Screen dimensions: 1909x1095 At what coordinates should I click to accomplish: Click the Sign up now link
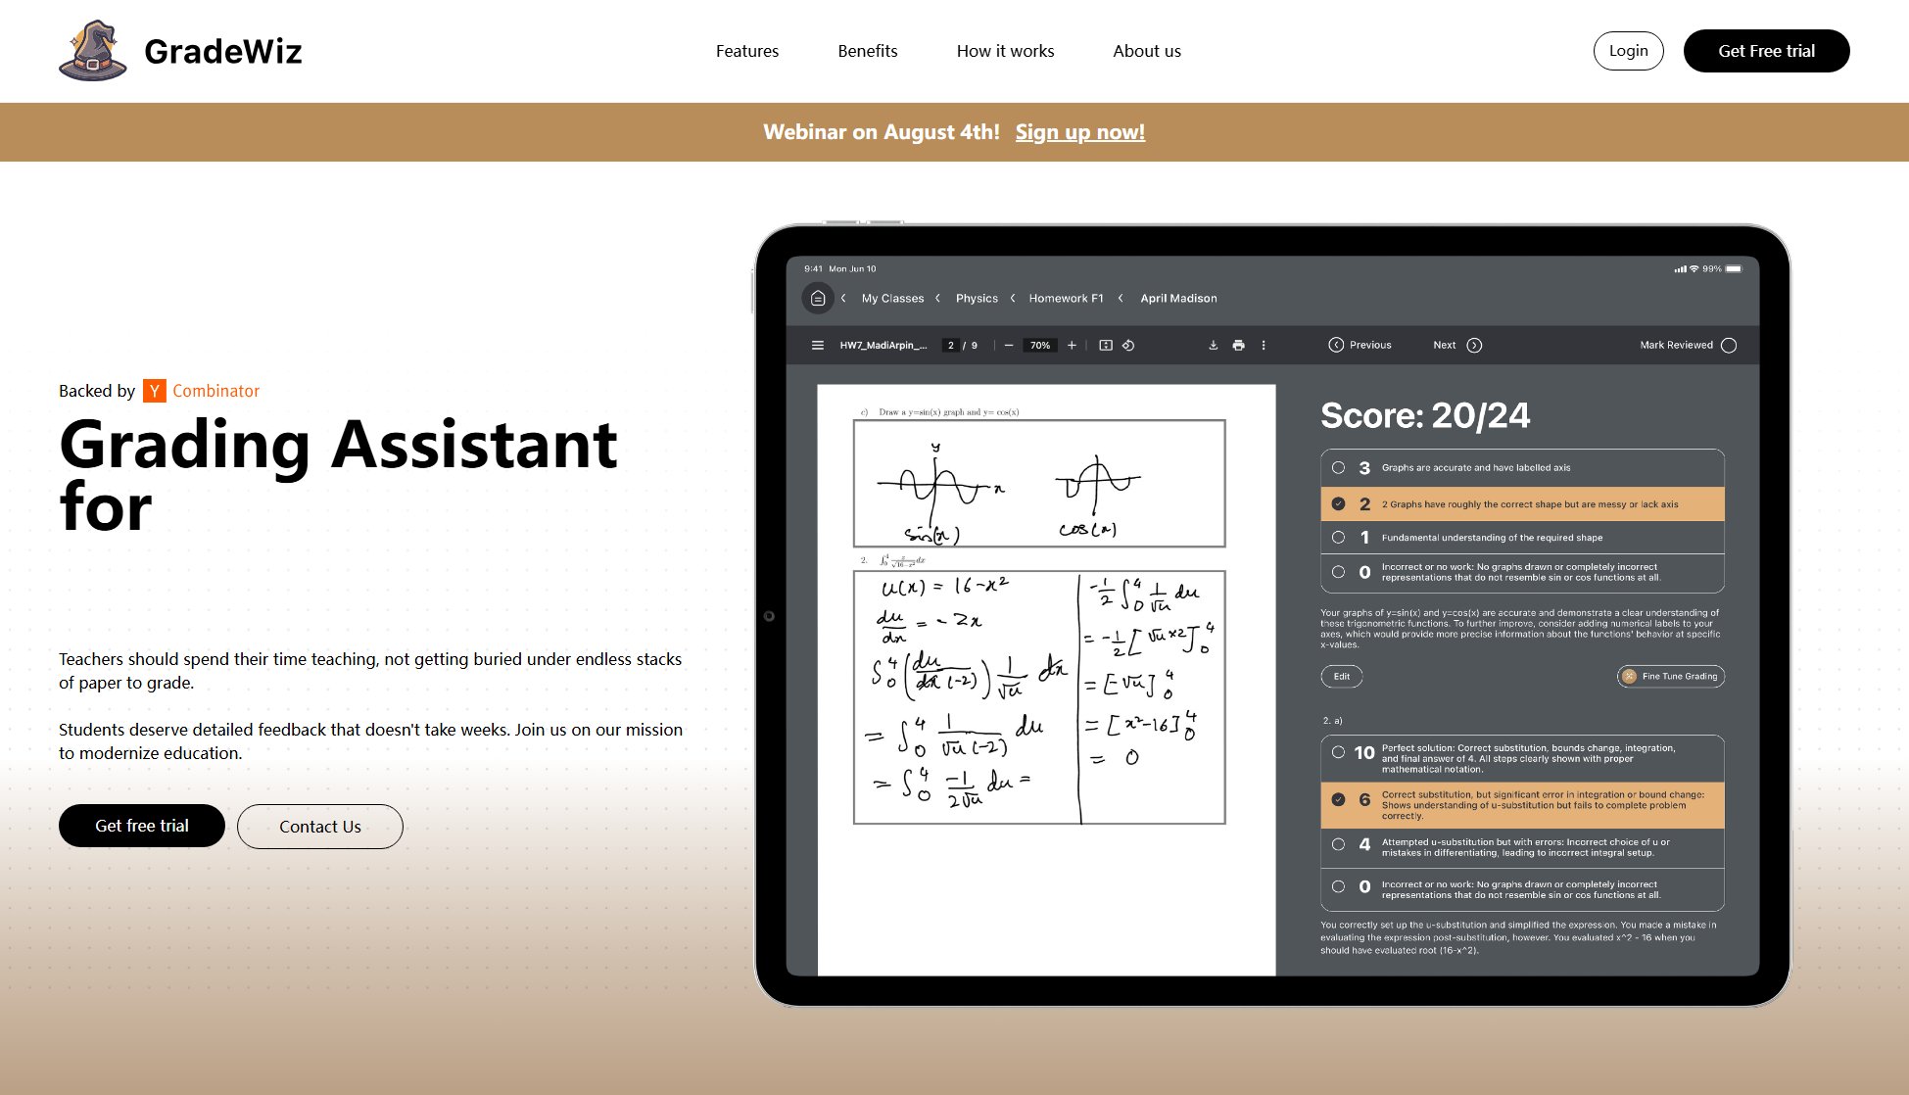coord(1079,132)
